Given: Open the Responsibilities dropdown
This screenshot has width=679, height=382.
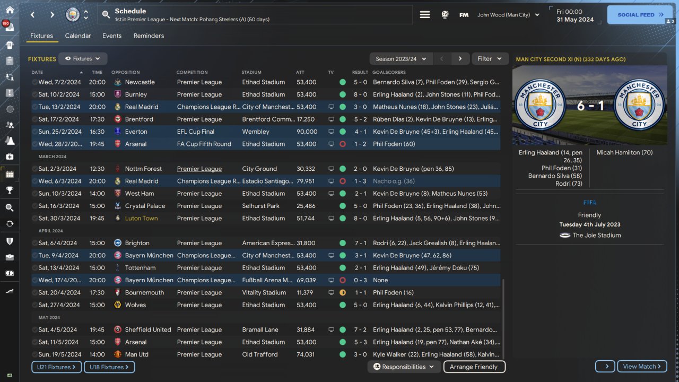Looking at the screenshot, I should pos(404,367).
